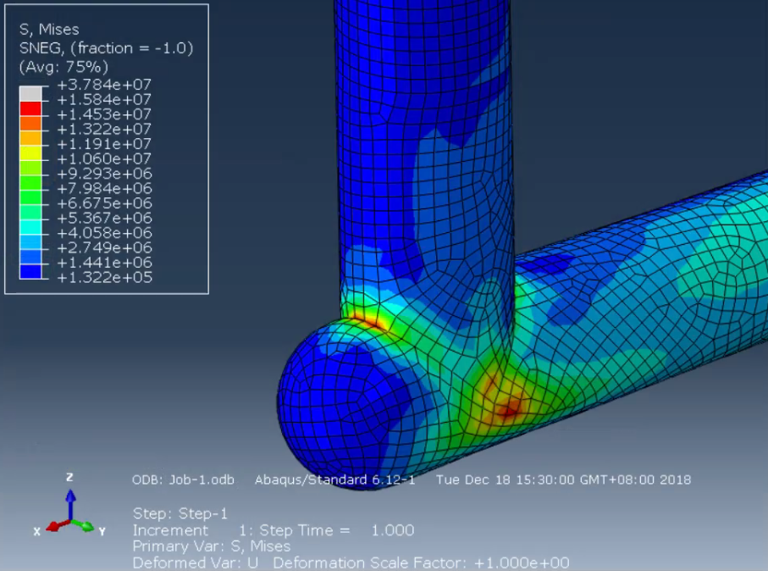This screenshot has height=571, width=768.
Task: Click the 'Abaqus/Standard 6.12-1' version text
Action: pyautogui.click(x=335, y=480)
